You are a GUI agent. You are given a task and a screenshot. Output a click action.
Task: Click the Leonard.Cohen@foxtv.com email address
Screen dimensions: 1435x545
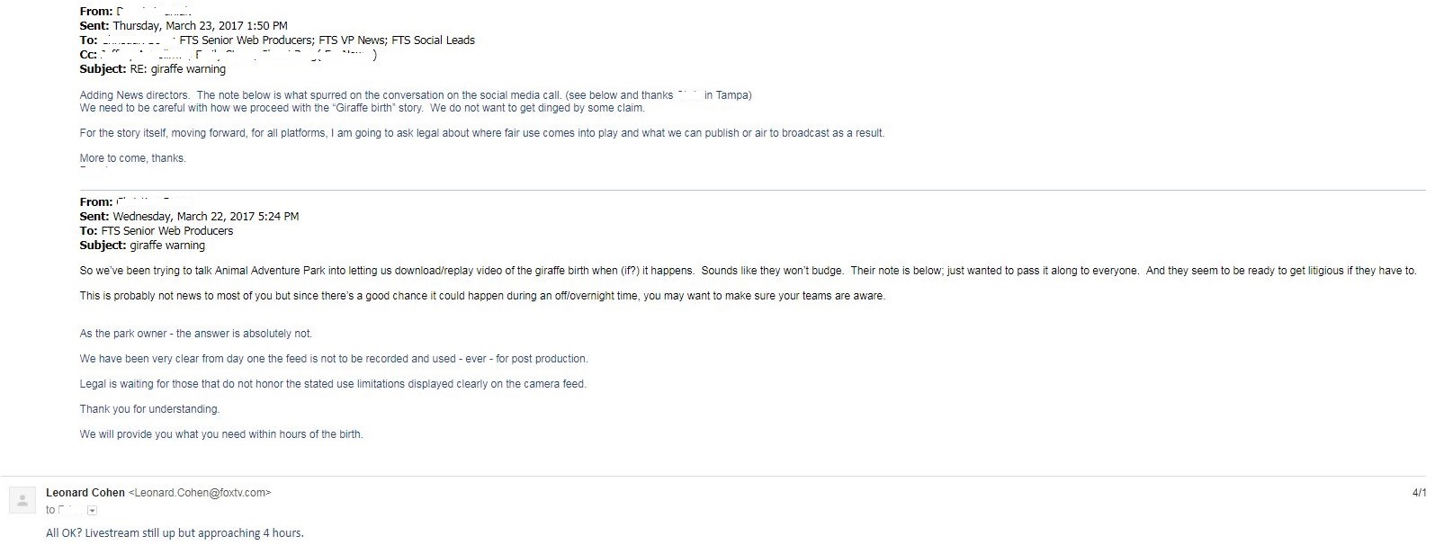(x=200, y=493)
